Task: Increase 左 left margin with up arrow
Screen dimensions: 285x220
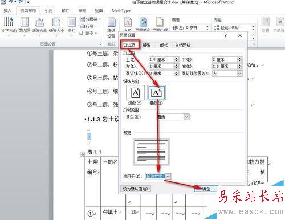Action: click(x=177, y=65)
